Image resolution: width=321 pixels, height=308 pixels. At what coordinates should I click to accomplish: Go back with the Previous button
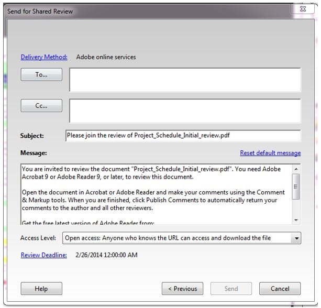183,289
